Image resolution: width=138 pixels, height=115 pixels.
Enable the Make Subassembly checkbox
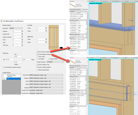pos(38,70)
